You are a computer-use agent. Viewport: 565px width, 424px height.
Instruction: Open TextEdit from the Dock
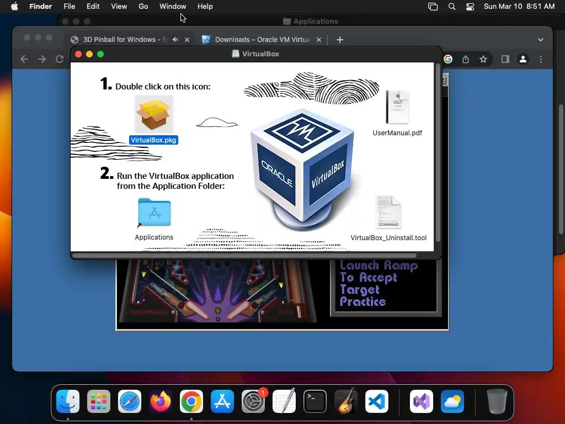(x=284, y=401)
